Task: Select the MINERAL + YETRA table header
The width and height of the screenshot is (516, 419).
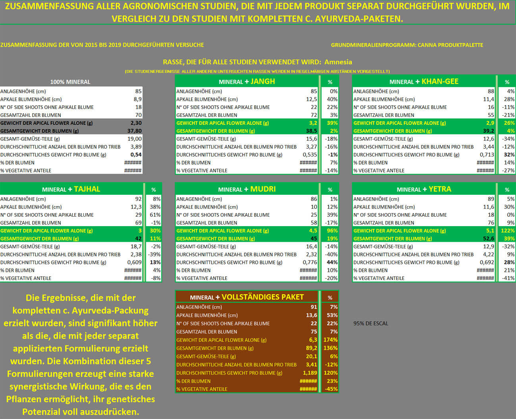Action: (424, 189)
